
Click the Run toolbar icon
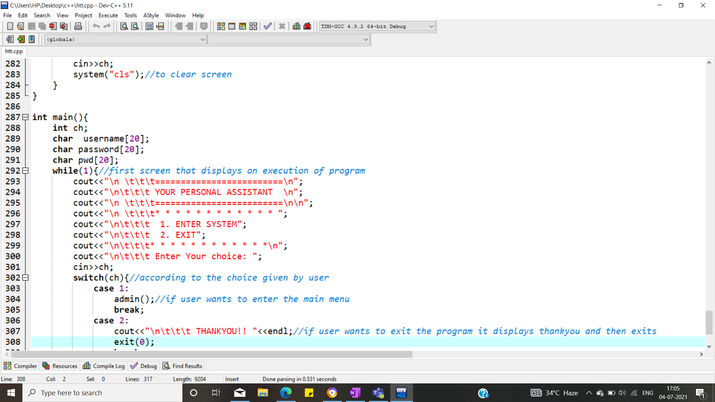pyautogui.click(x=232, y=26)
